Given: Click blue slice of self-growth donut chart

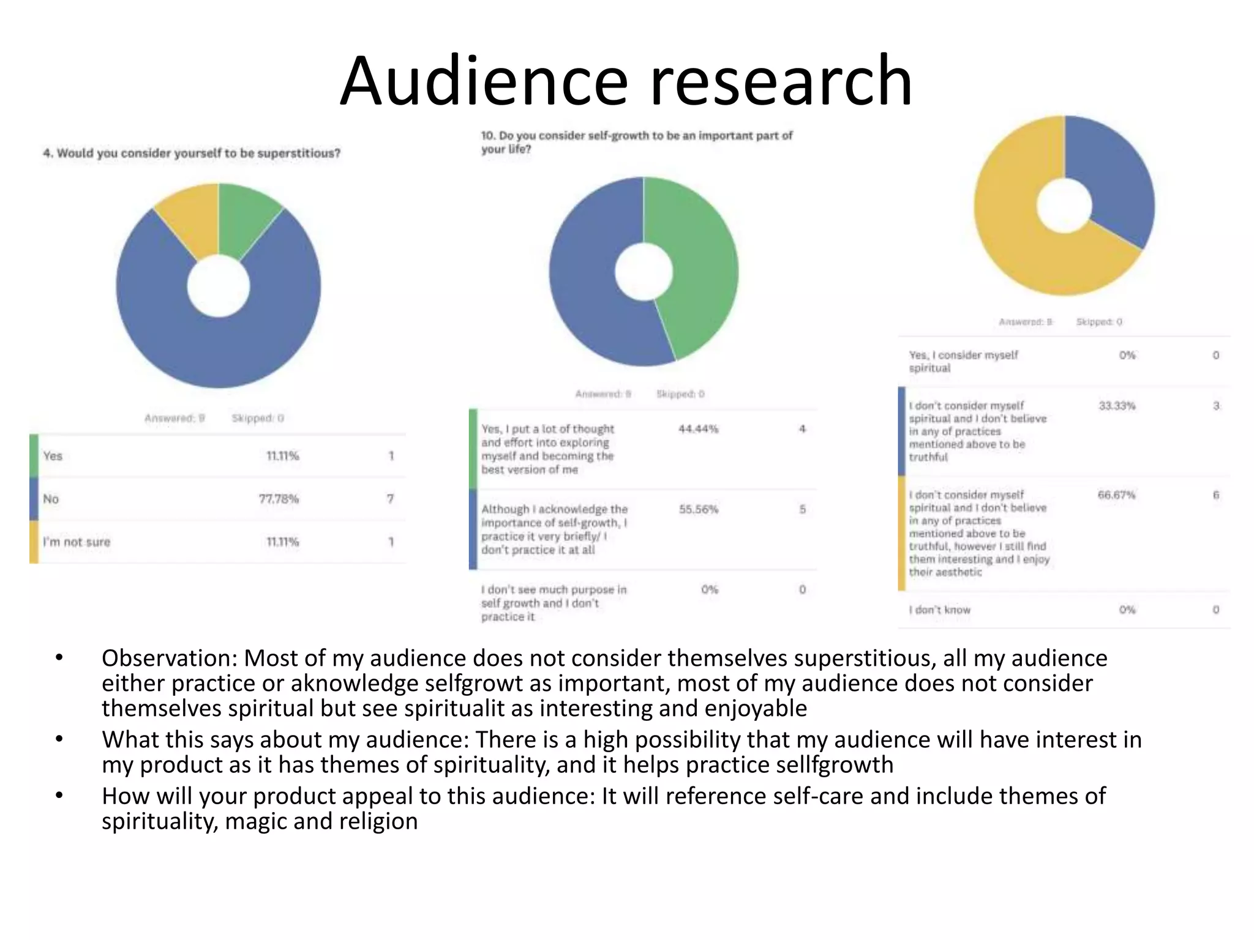Looking at the screenshot, I should click(x=582, y=275).
